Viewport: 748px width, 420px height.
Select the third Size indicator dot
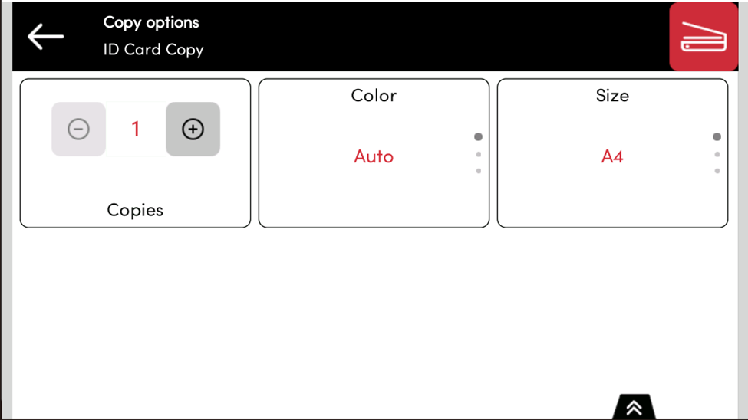click(x=717, y=171)
